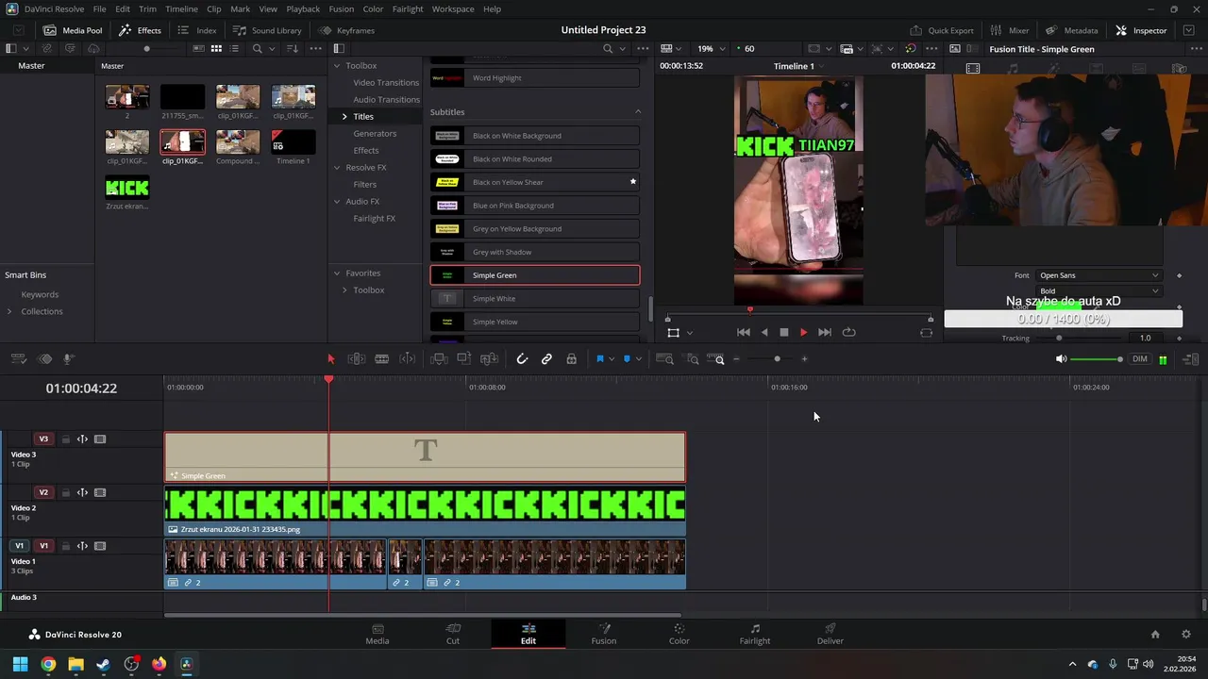This screenshot has width=1208, height=679.
Task: Collapse the Favorites tree group
Action: pos(337,273)
